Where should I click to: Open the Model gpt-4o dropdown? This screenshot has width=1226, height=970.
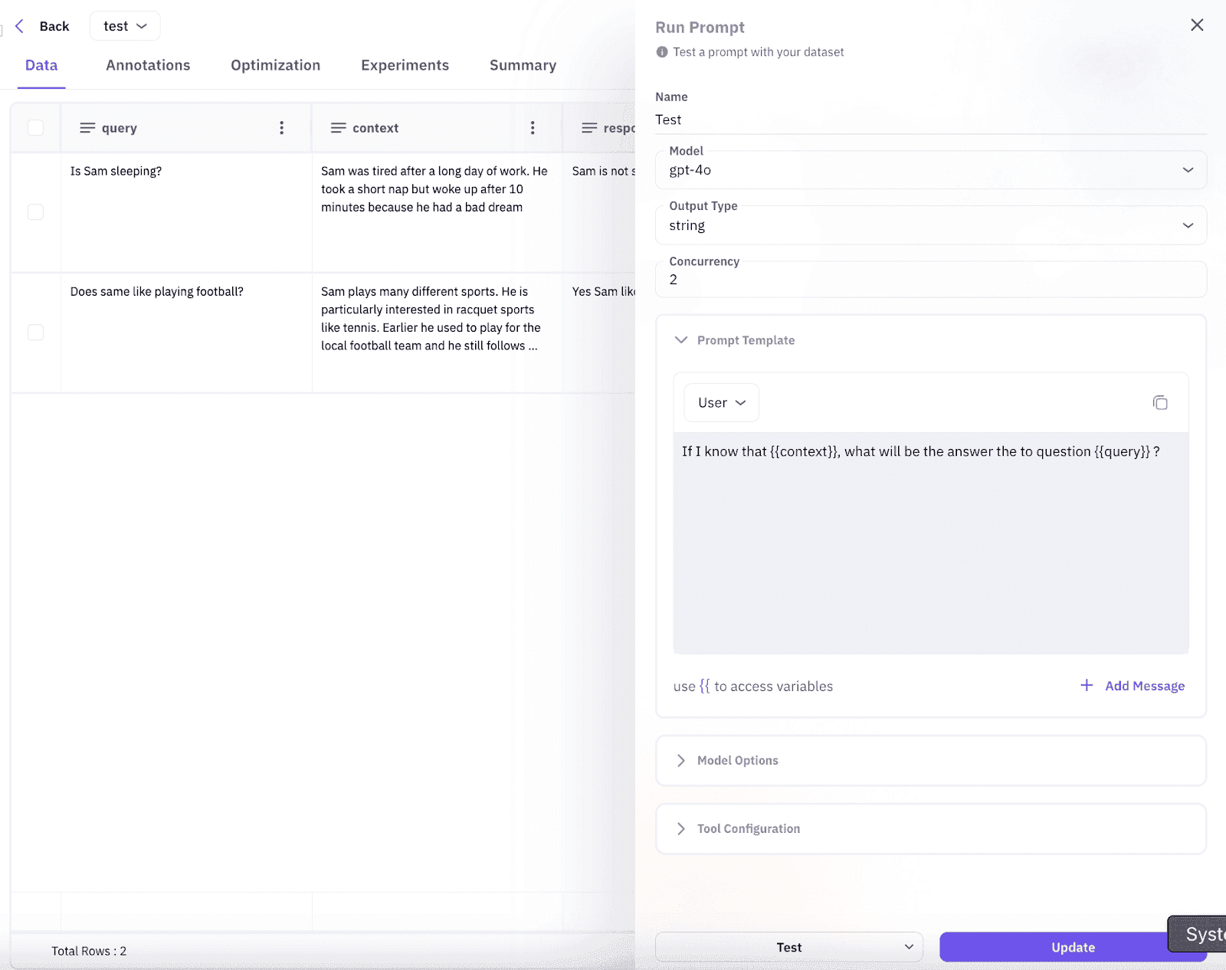coord(931,170)
